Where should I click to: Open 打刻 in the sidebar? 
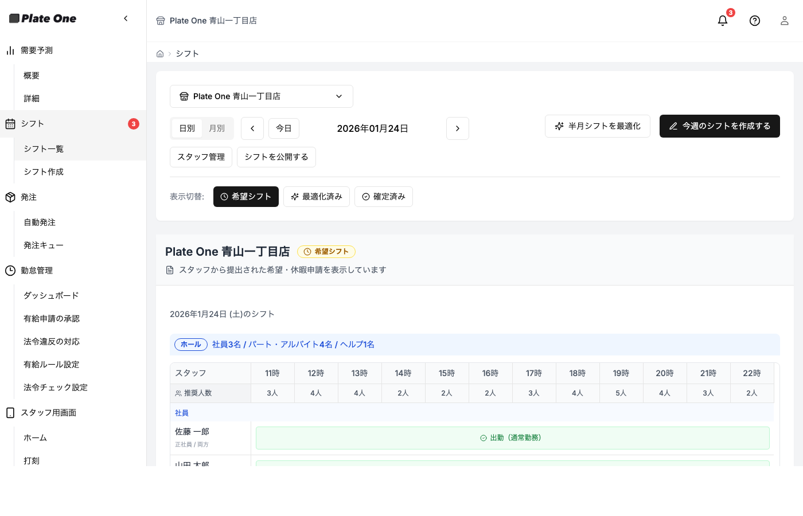click(32, 461)
